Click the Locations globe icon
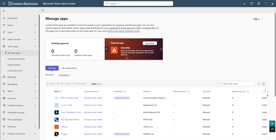 [x=4, y=98]
